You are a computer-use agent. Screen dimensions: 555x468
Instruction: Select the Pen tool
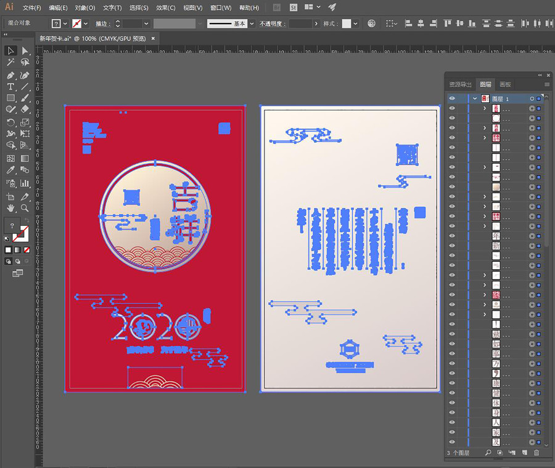pos(10,75)
